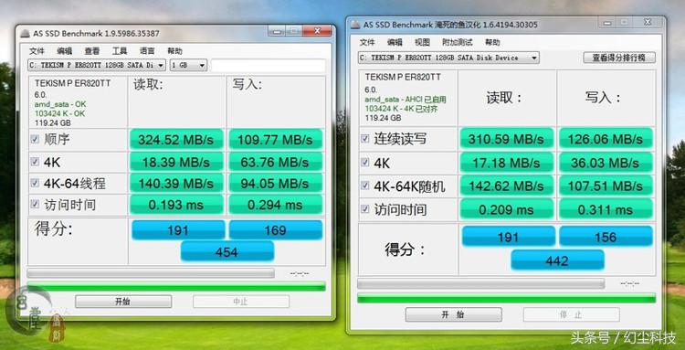Toggle 访问时间 checkbox in left window
The image size is (685, 350).
click(x=36, y=204)
